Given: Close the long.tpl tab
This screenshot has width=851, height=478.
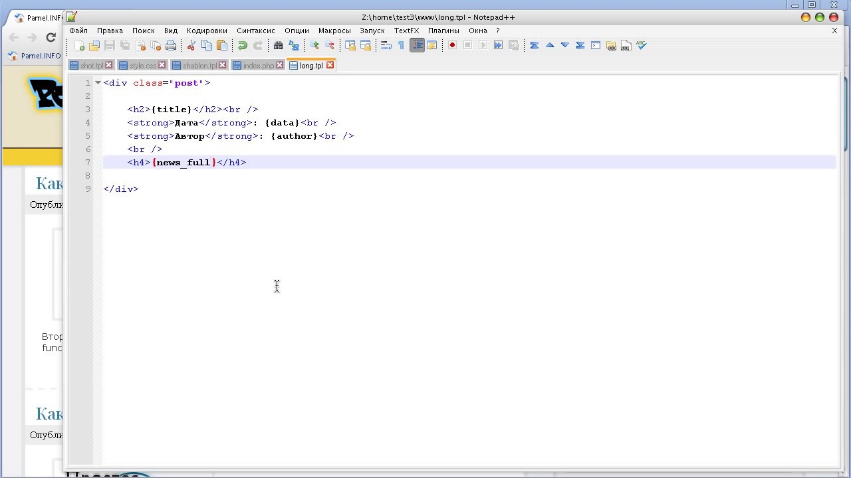Looking at the screenshot, I should (330, 65).
